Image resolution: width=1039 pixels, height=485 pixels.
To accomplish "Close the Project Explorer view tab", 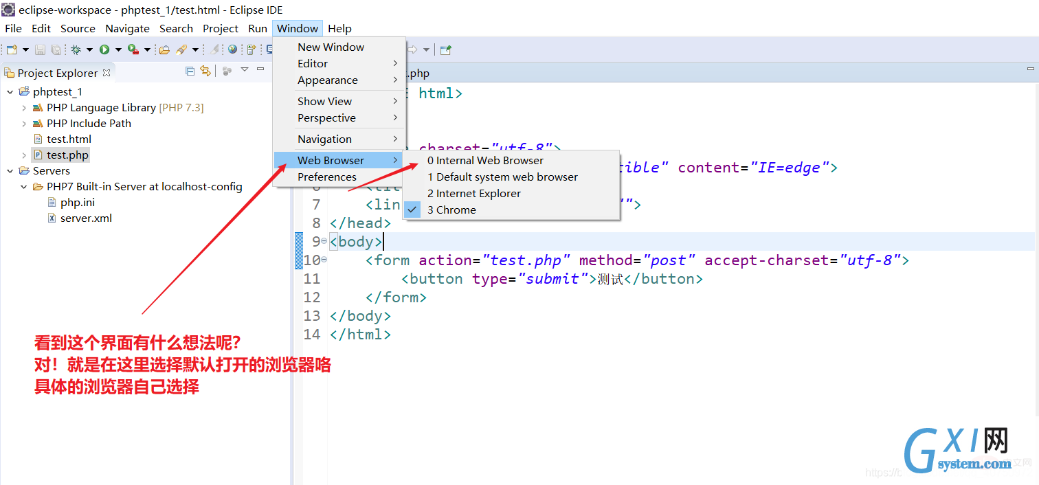I will pyautogui.click(x=107, y=72).
